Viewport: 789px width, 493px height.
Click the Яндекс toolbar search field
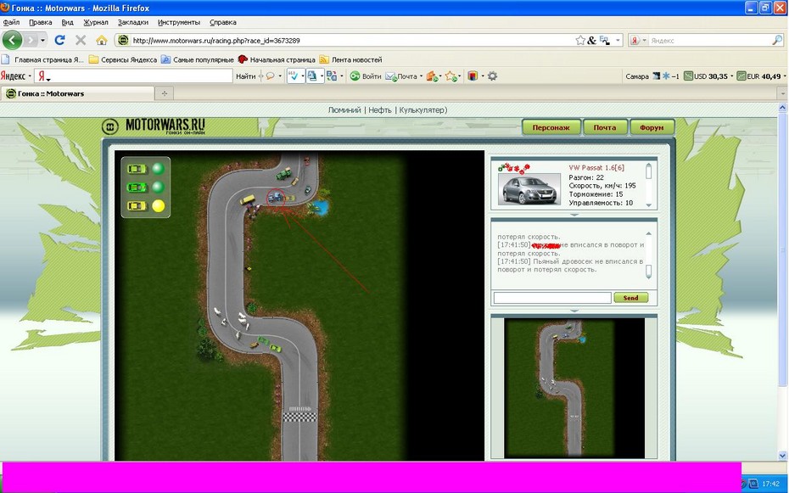[133, 76]
